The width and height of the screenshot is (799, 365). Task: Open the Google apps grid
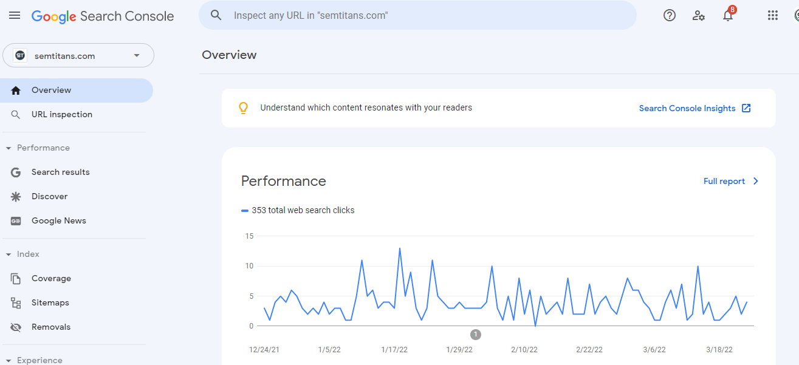coord(773,16)
